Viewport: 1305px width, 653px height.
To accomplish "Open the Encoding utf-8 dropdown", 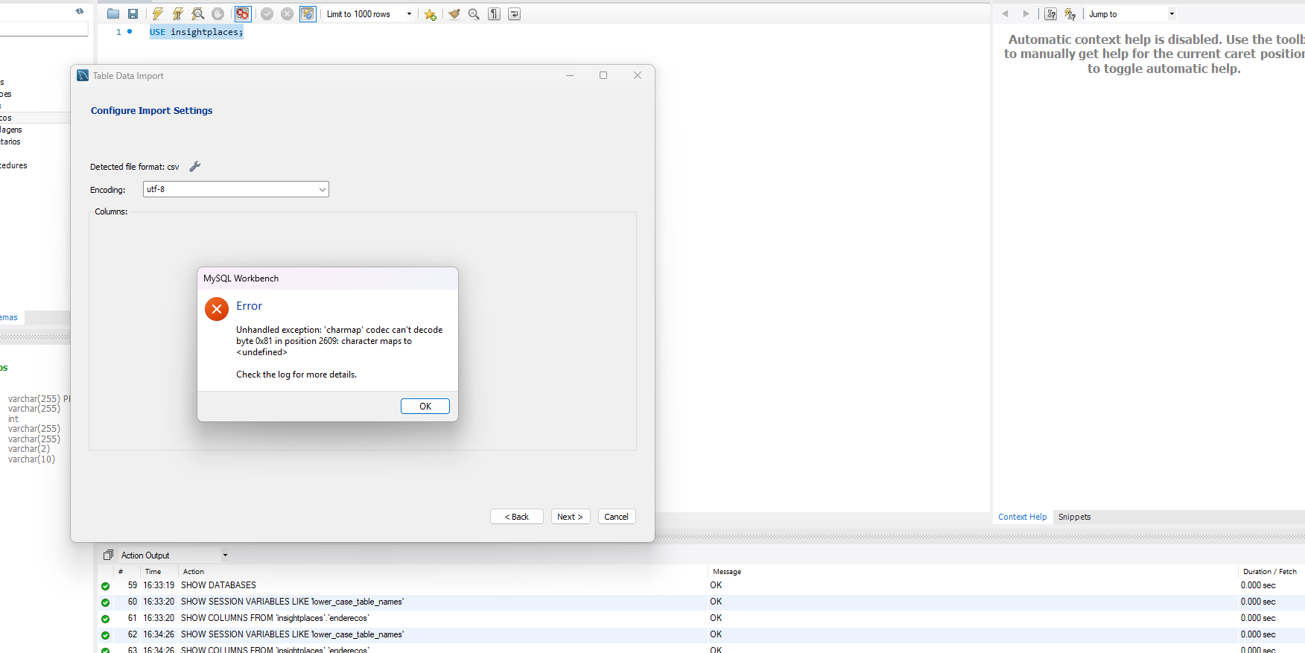I will click(236, 189).
